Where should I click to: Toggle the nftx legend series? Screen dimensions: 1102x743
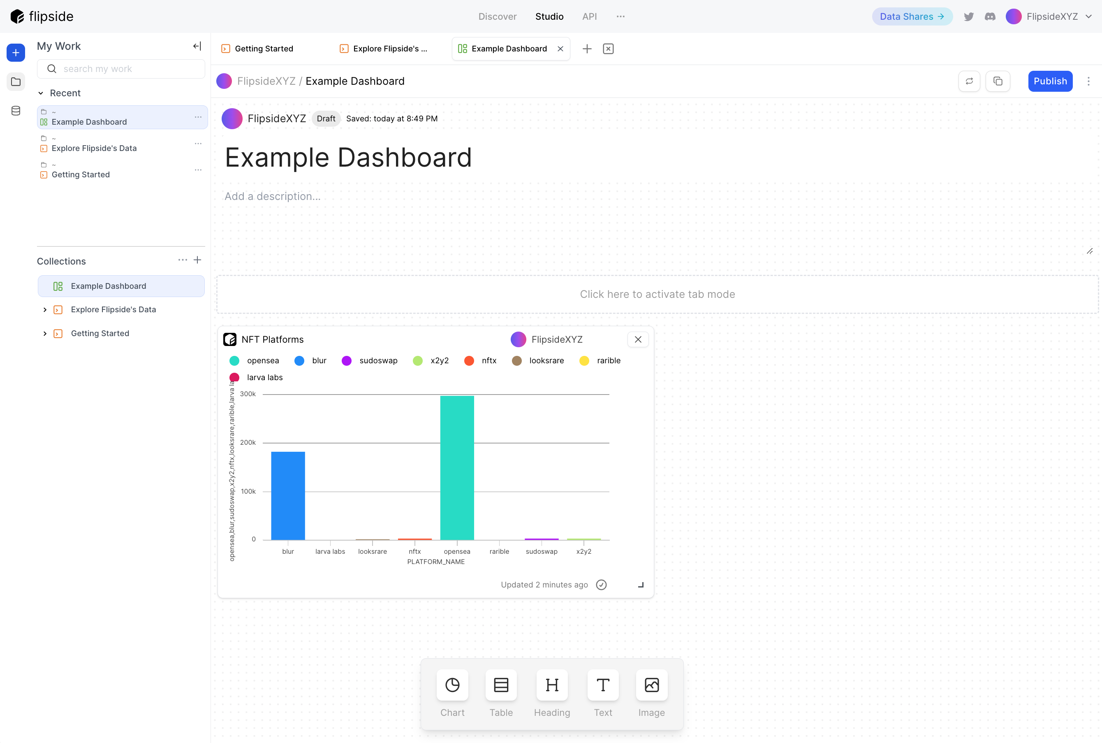(480, 361)
